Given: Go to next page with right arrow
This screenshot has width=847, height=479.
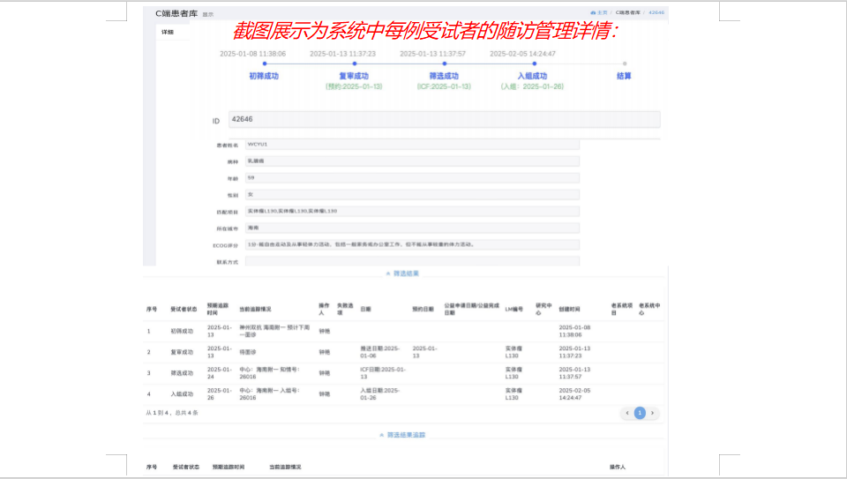Looking at the screenshot, I should coord(653,413).
